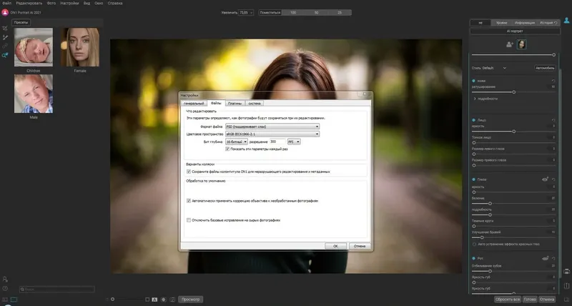Click the ретуширование slider handle

coord(513,92)
